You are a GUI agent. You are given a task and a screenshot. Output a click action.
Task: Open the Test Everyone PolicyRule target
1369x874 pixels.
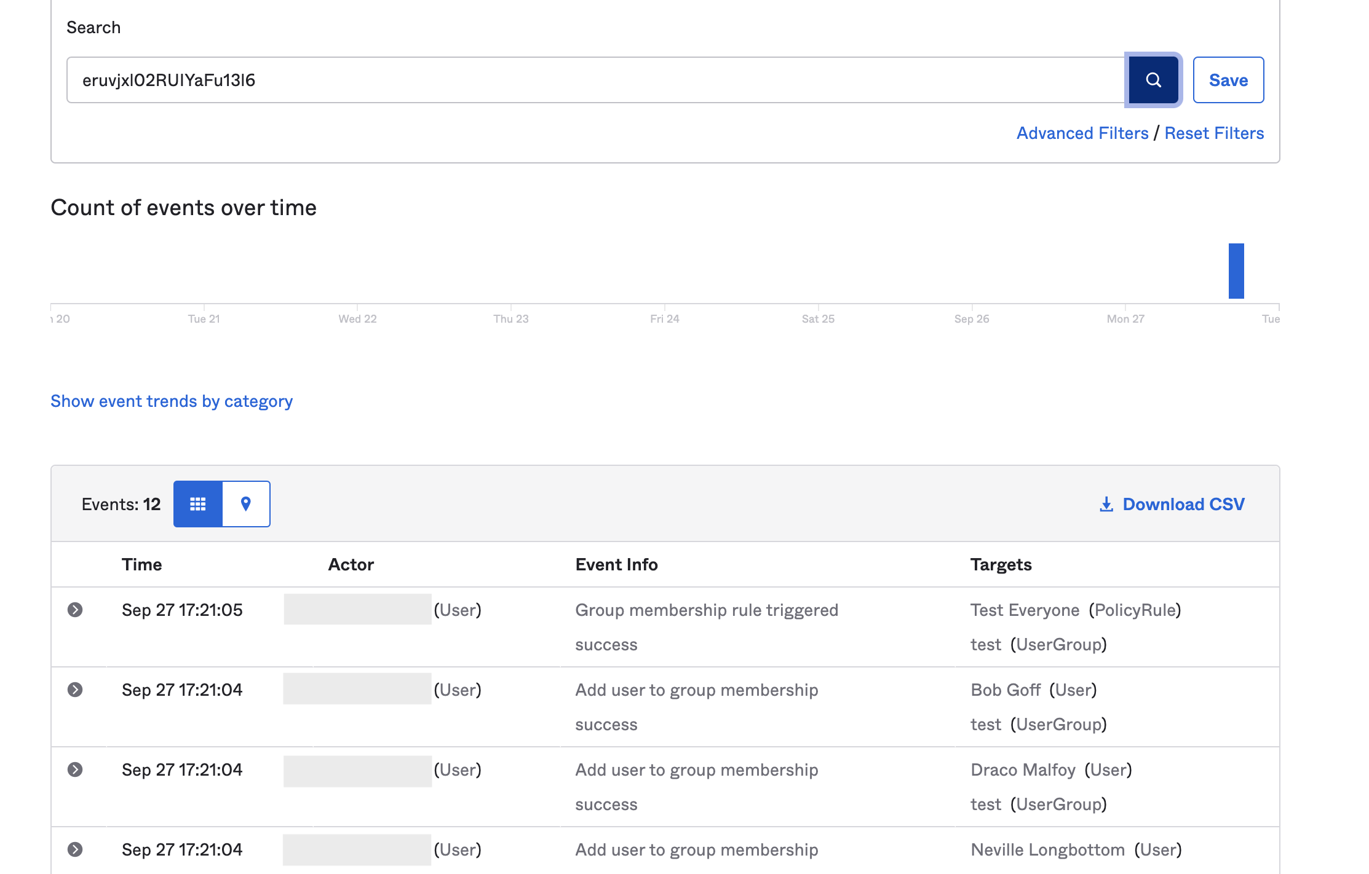pos(1025,610)
